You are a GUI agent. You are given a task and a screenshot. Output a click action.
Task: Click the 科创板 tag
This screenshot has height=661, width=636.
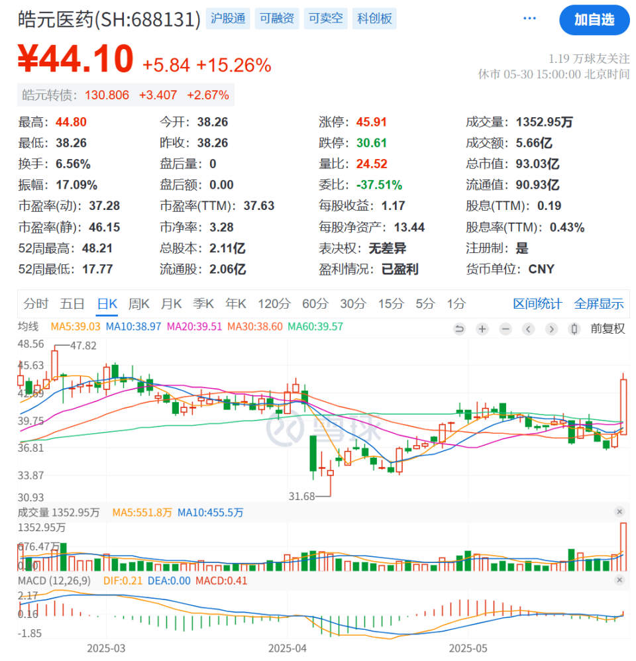374,19
